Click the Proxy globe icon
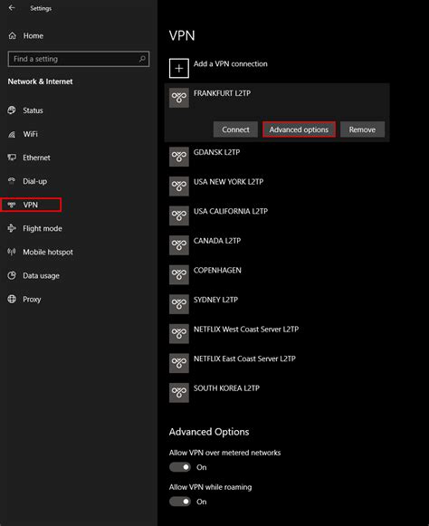The width and height of the screenshot is (429, 526). pyautogui.click(x=12, y=299)
